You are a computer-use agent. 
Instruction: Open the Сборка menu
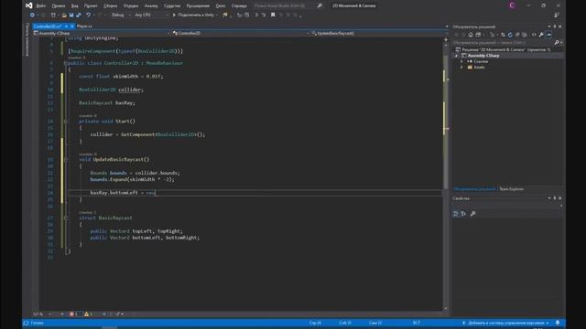(x=110, y=6)
